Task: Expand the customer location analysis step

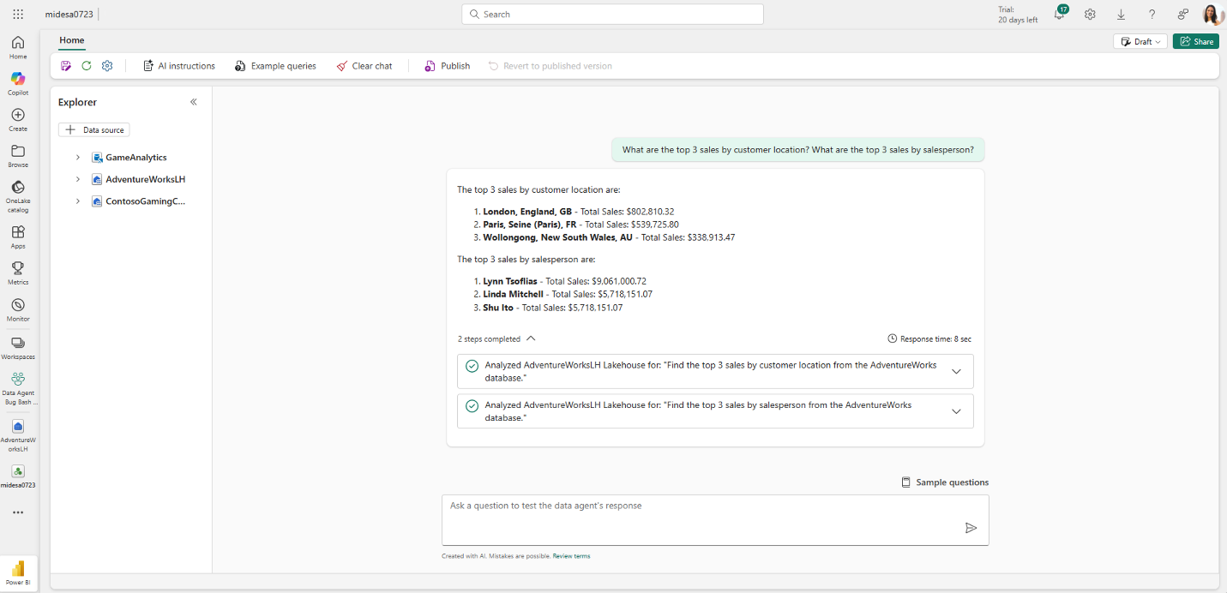Action: click(x=956, y=372)
